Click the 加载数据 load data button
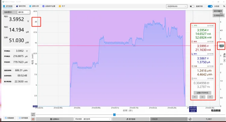226x122 pixels. (x=9, y=118)
